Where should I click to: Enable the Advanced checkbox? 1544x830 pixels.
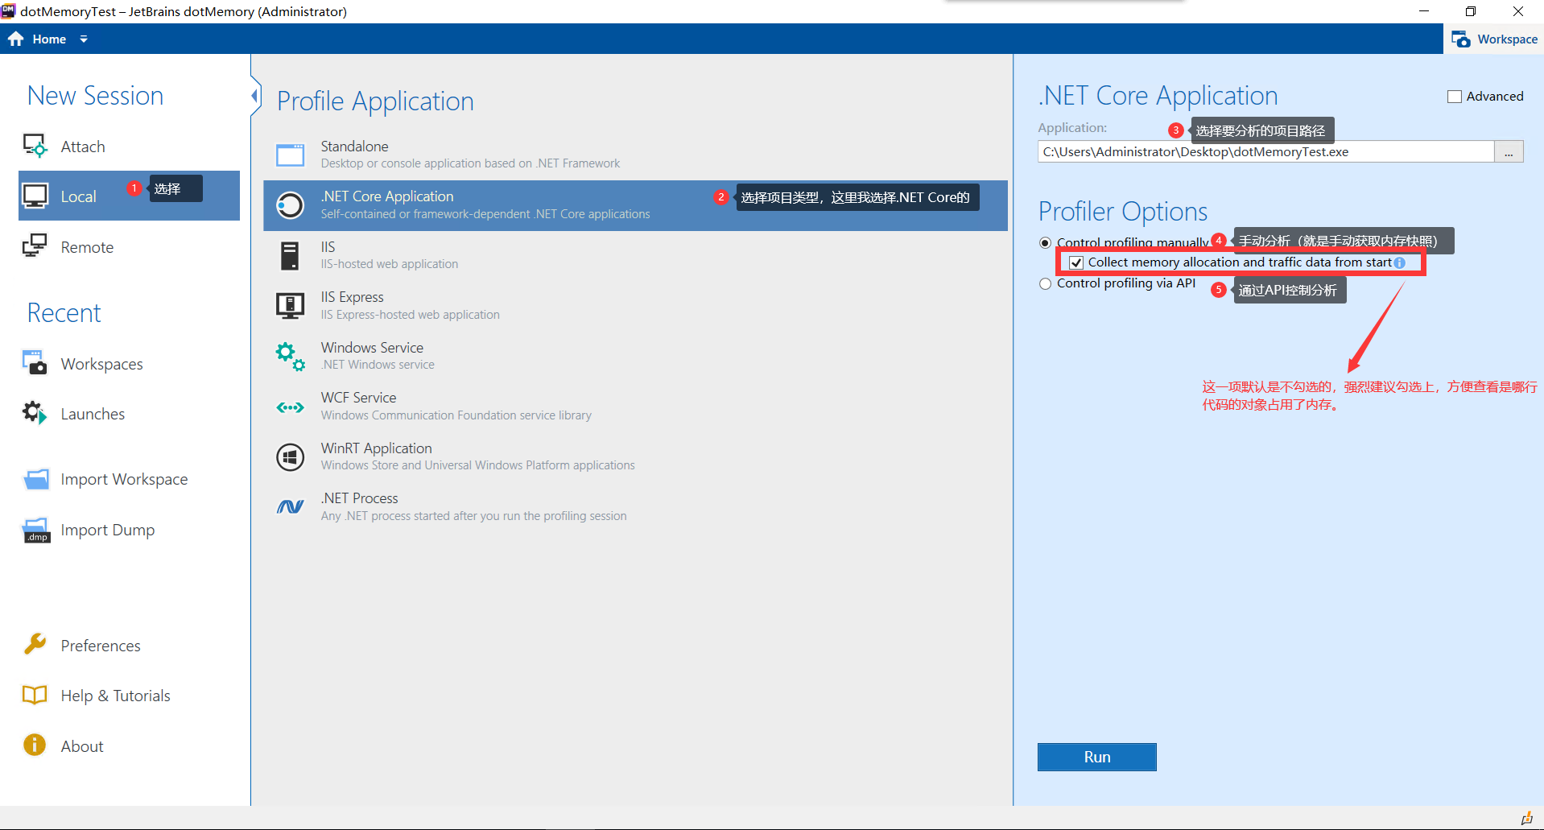(x=1455, y=97)
